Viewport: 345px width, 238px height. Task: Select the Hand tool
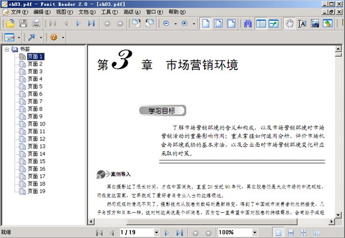pos(289,24)
